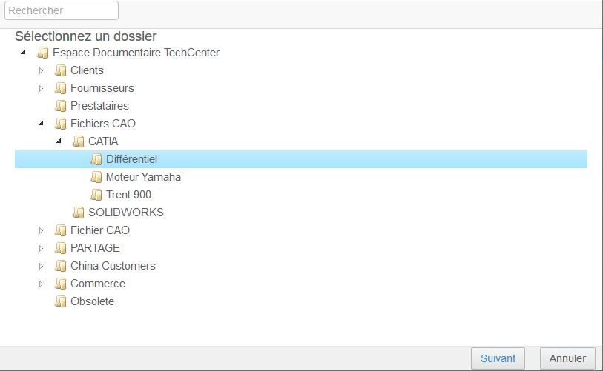The width and height of the screenshot is (603, 371).
Task: Select the Différentiel folder
Action: (x=131, y=159)
